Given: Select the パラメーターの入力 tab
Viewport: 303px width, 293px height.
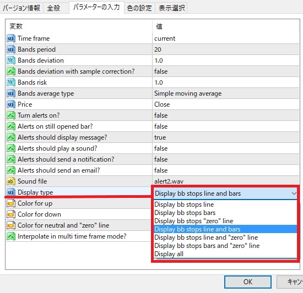Looking at the screenshot, I should pyautogui.click(x=96, y=7).
